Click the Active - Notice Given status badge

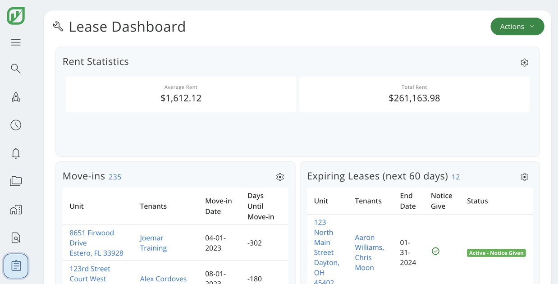coord(496,253)
